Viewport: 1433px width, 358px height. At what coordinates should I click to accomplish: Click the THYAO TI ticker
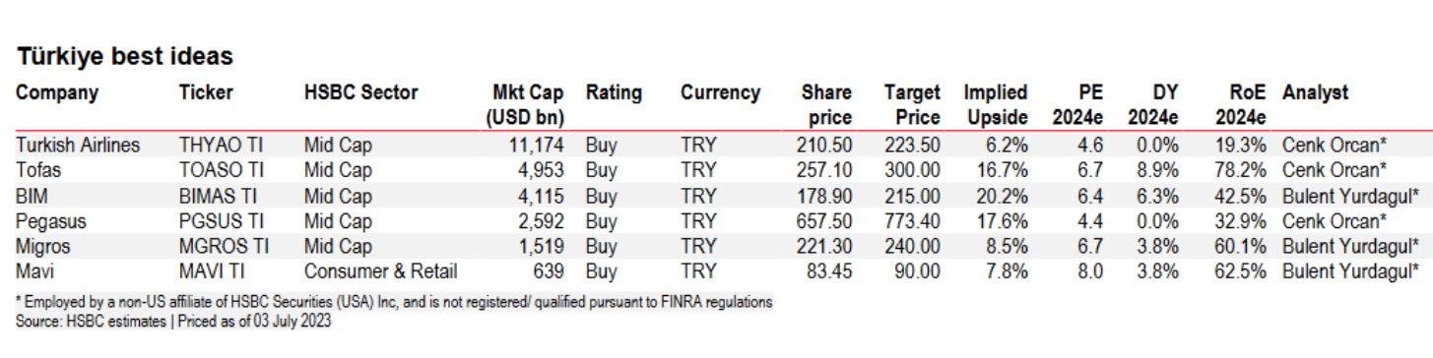tap(222, 146)
